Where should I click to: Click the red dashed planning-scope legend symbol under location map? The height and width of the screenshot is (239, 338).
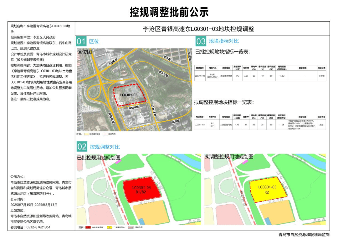tap(105, 134)
